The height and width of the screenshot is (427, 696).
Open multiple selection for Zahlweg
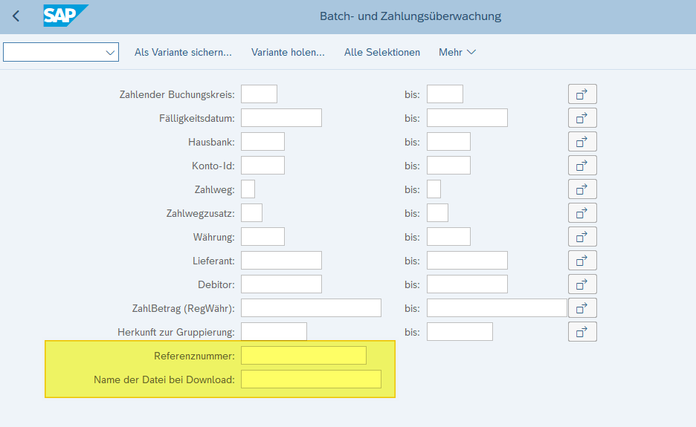tap(582, 189)
